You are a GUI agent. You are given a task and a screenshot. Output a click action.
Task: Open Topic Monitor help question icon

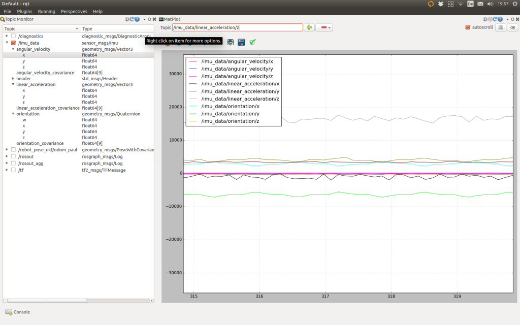point(137,19)
